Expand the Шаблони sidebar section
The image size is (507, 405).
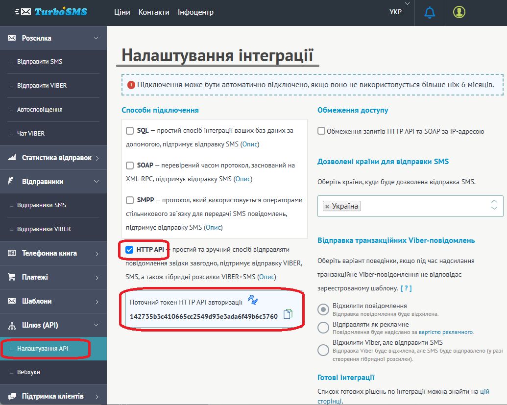coord(98,301)
